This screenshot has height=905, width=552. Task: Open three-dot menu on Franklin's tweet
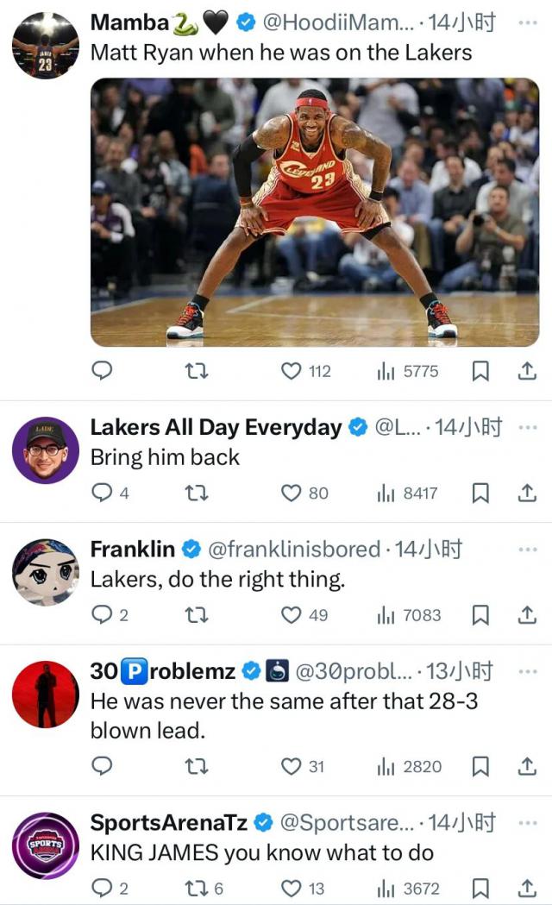pos(526,549)
